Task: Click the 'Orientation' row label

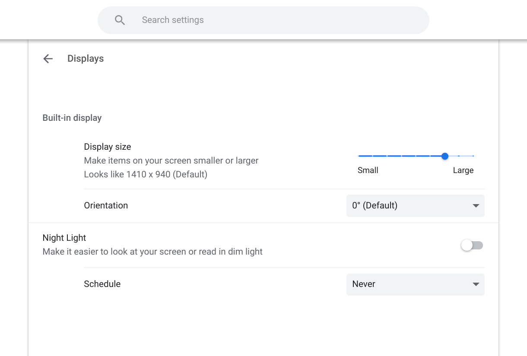Action: 106,205
